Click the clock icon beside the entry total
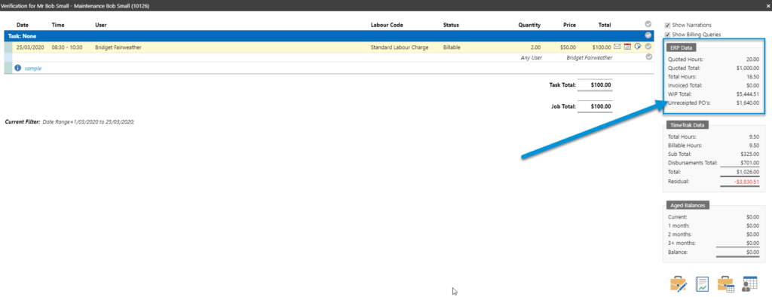Screen dimensions: 772x297 click(x=638, y=47)
